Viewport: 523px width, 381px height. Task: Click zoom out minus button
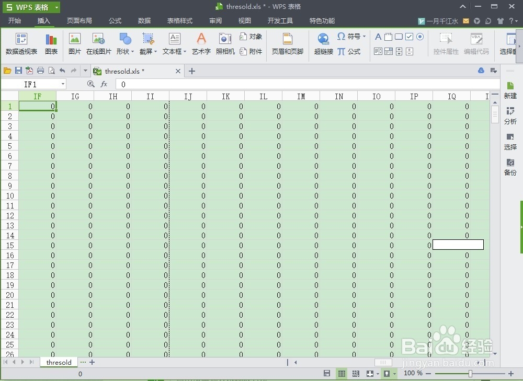[x=428, y=374]
